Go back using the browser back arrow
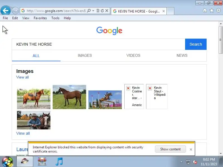This screenshot has height=167, width=223. 5,11
